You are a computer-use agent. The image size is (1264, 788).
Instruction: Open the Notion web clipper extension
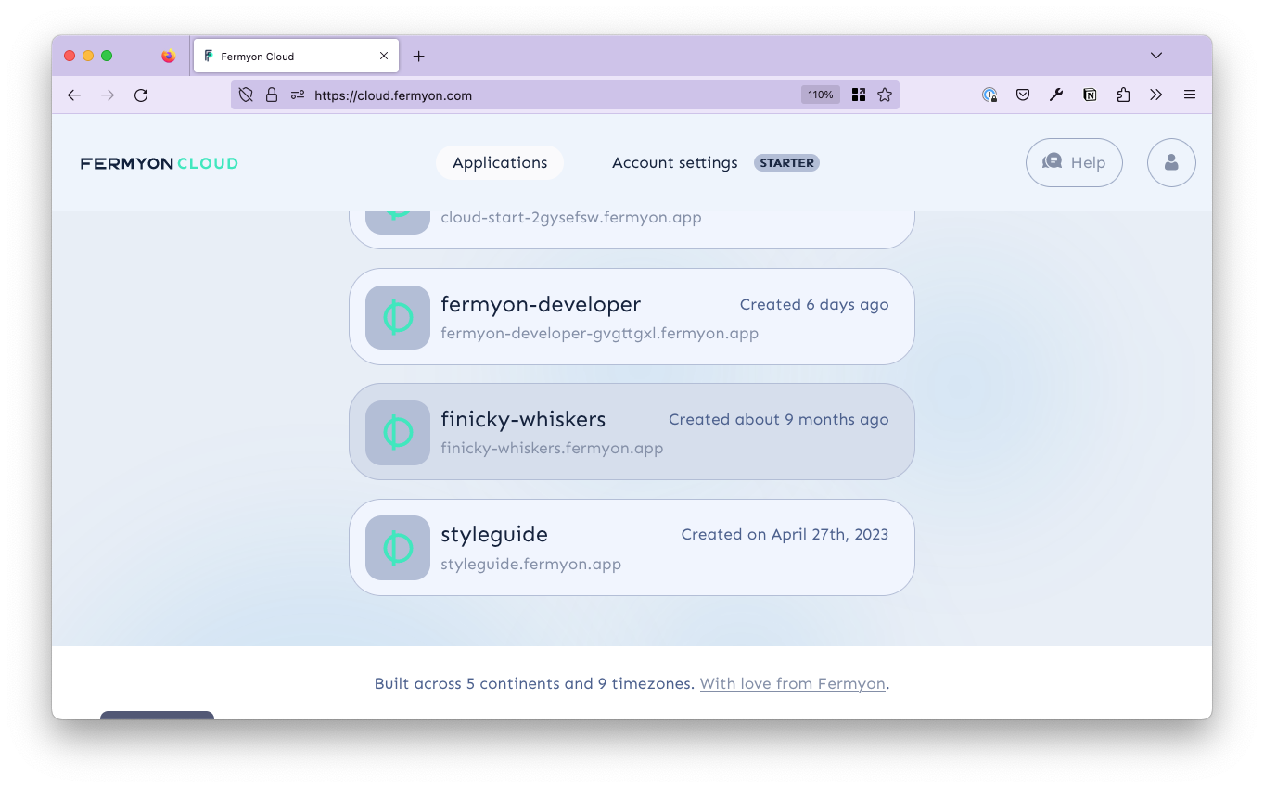[1090, 95]
